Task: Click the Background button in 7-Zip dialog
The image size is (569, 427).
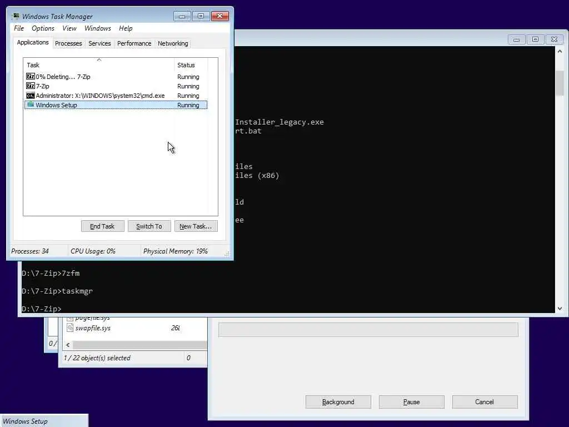Action: click(338, 402)
